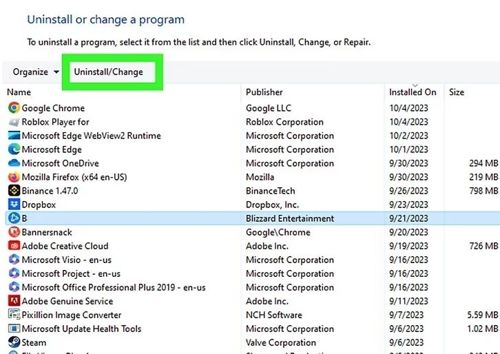Select Microsoft Visio - en-us entry
The width and height of the screenshot is (500, 354).
[67, 260]
